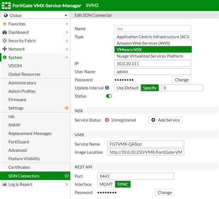This screenshot has height=199, width=219.
Task: Click the globe icon in Global selector
Action: pyautogui.click(x=6, y=15)
